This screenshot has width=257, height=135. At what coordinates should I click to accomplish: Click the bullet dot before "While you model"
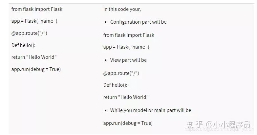(x=106, y=111)
